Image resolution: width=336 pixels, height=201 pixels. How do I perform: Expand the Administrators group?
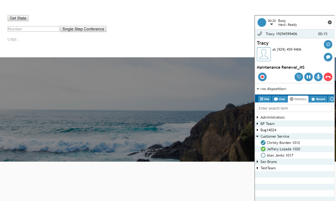pyautogui.click(x=295, y=117)
